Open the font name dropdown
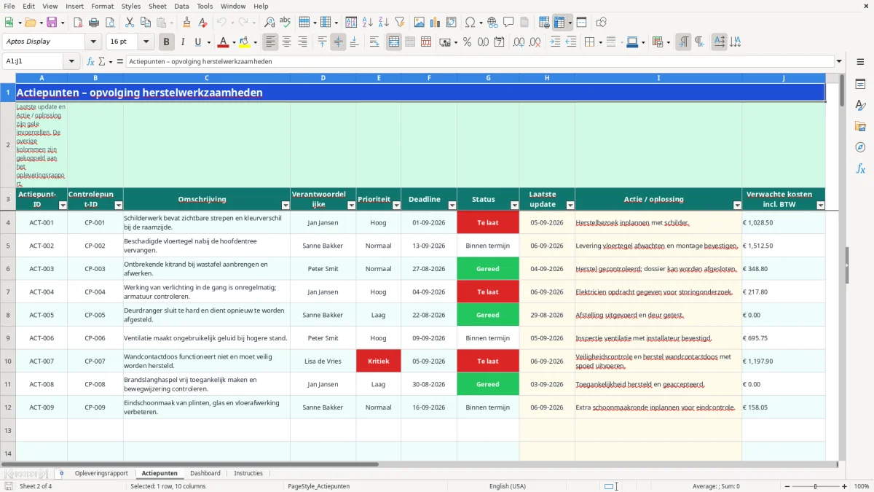The width and height of the screenshot is (874, 492). (93, 42)
